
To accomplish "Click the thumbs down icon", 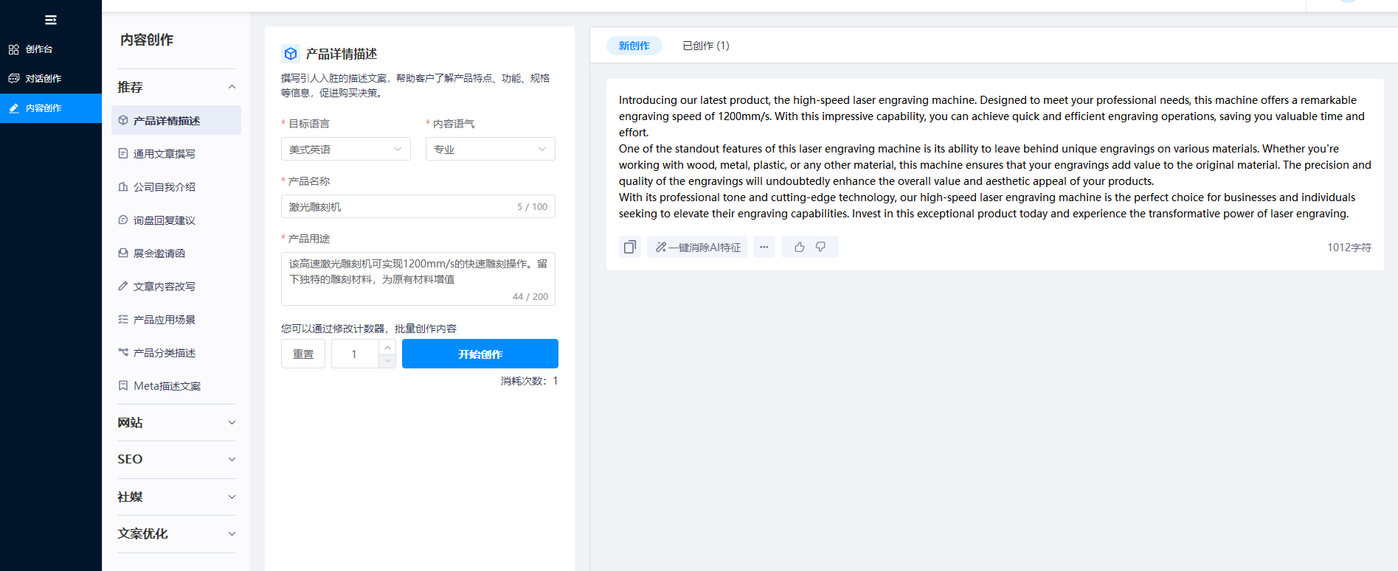I will pos(820,247).
